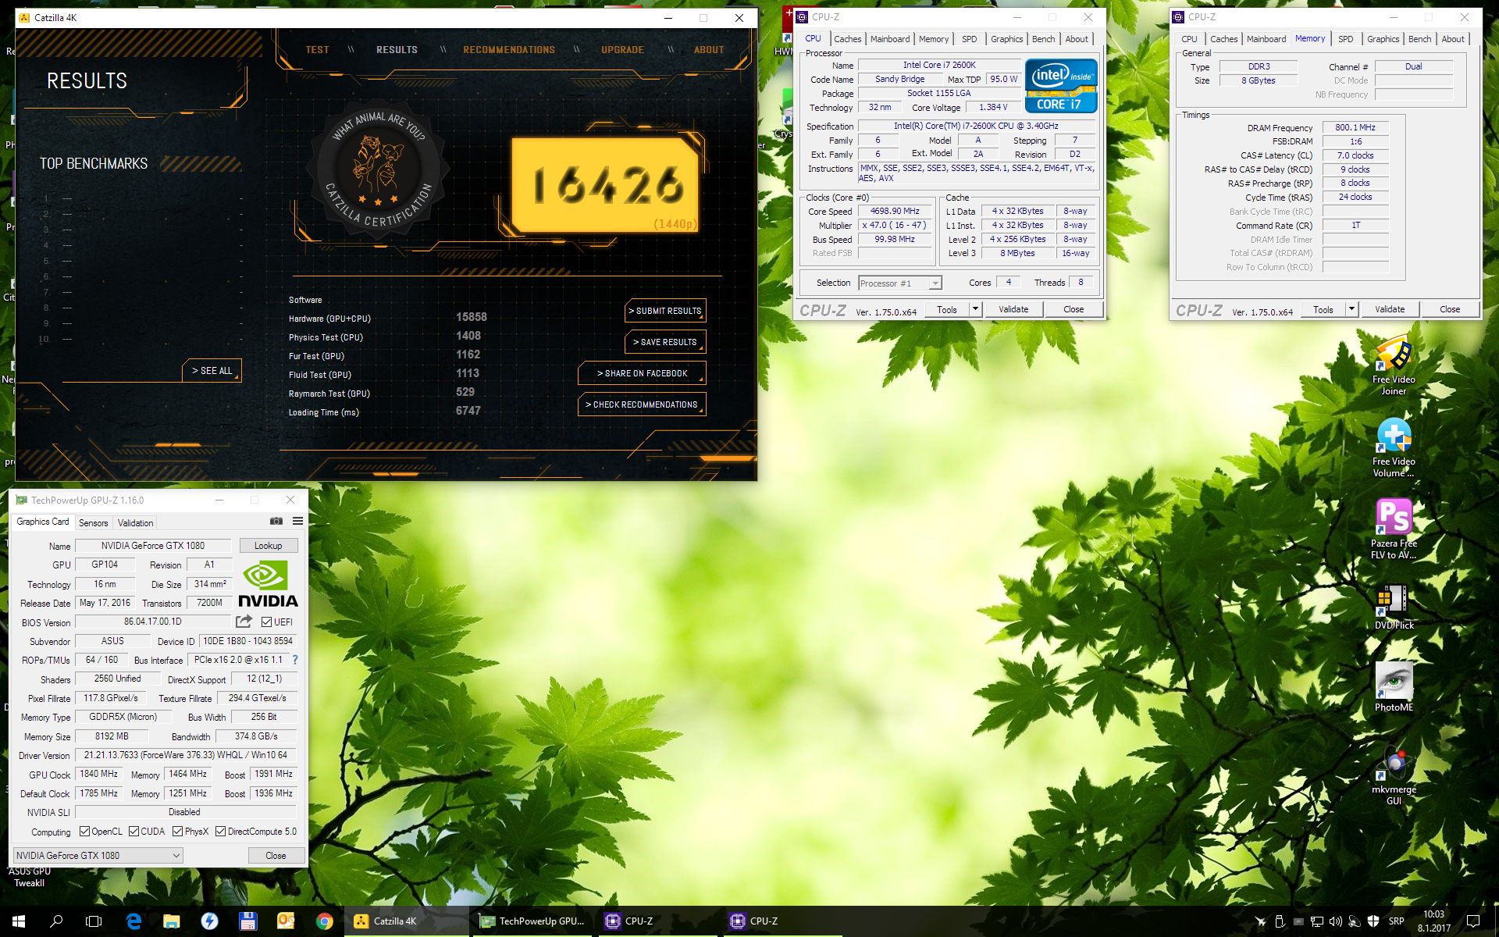
Task: Open mkvmerge GUI desktop icon
Action: point(1394,775)
